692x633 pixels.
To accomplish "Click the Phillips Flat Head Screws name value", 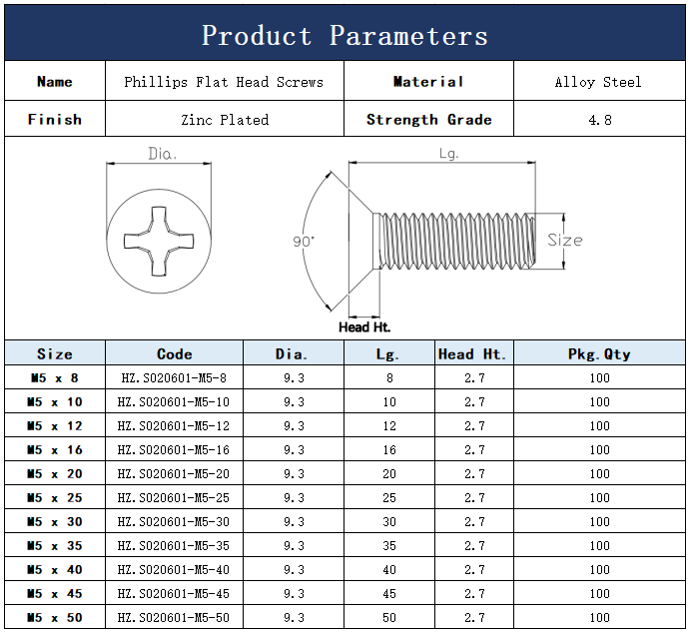I will pyautogui.click(x=224, y=82).
